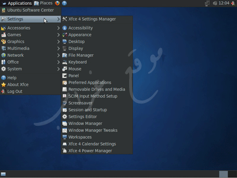Switch to the first workspace in the pager

pyautogui.click(x=223, y=174)
